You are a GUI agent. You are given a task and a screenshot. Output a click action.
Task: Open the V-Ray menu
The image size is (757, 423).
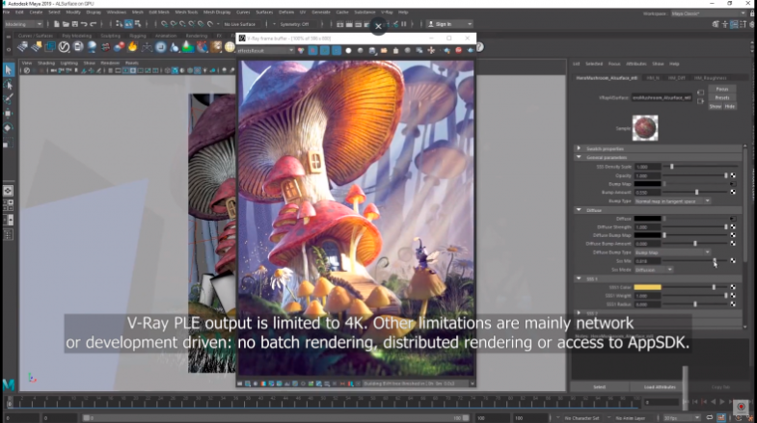[x=387, y=13]
